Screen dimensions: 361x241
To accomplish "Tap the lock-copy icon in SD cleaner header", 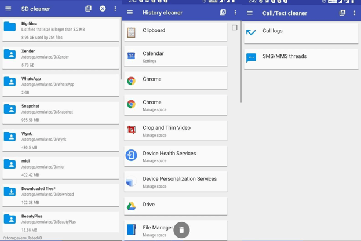I will [89, 9].
